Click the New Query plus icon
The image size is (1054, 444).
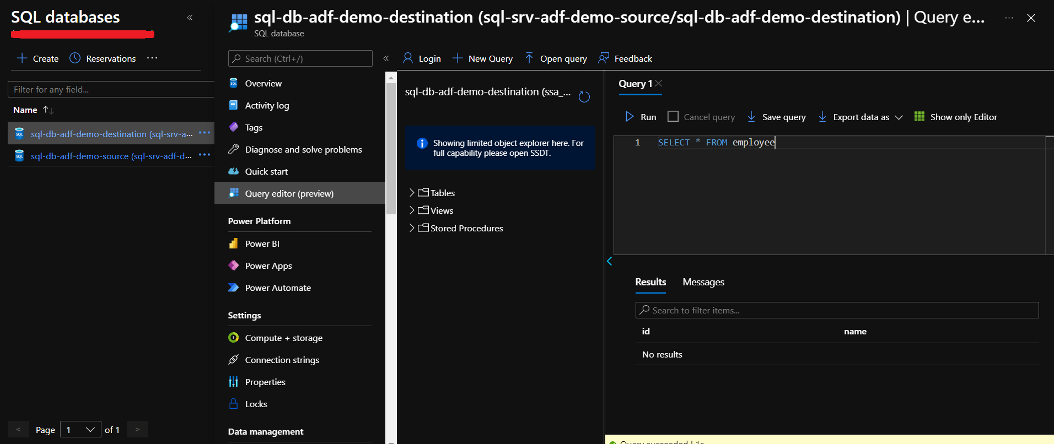pos(457,58)
